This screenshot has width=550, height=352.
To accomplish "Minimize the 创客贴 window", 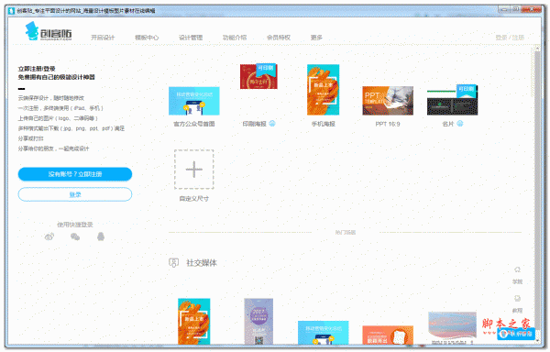I will point(504,9).
